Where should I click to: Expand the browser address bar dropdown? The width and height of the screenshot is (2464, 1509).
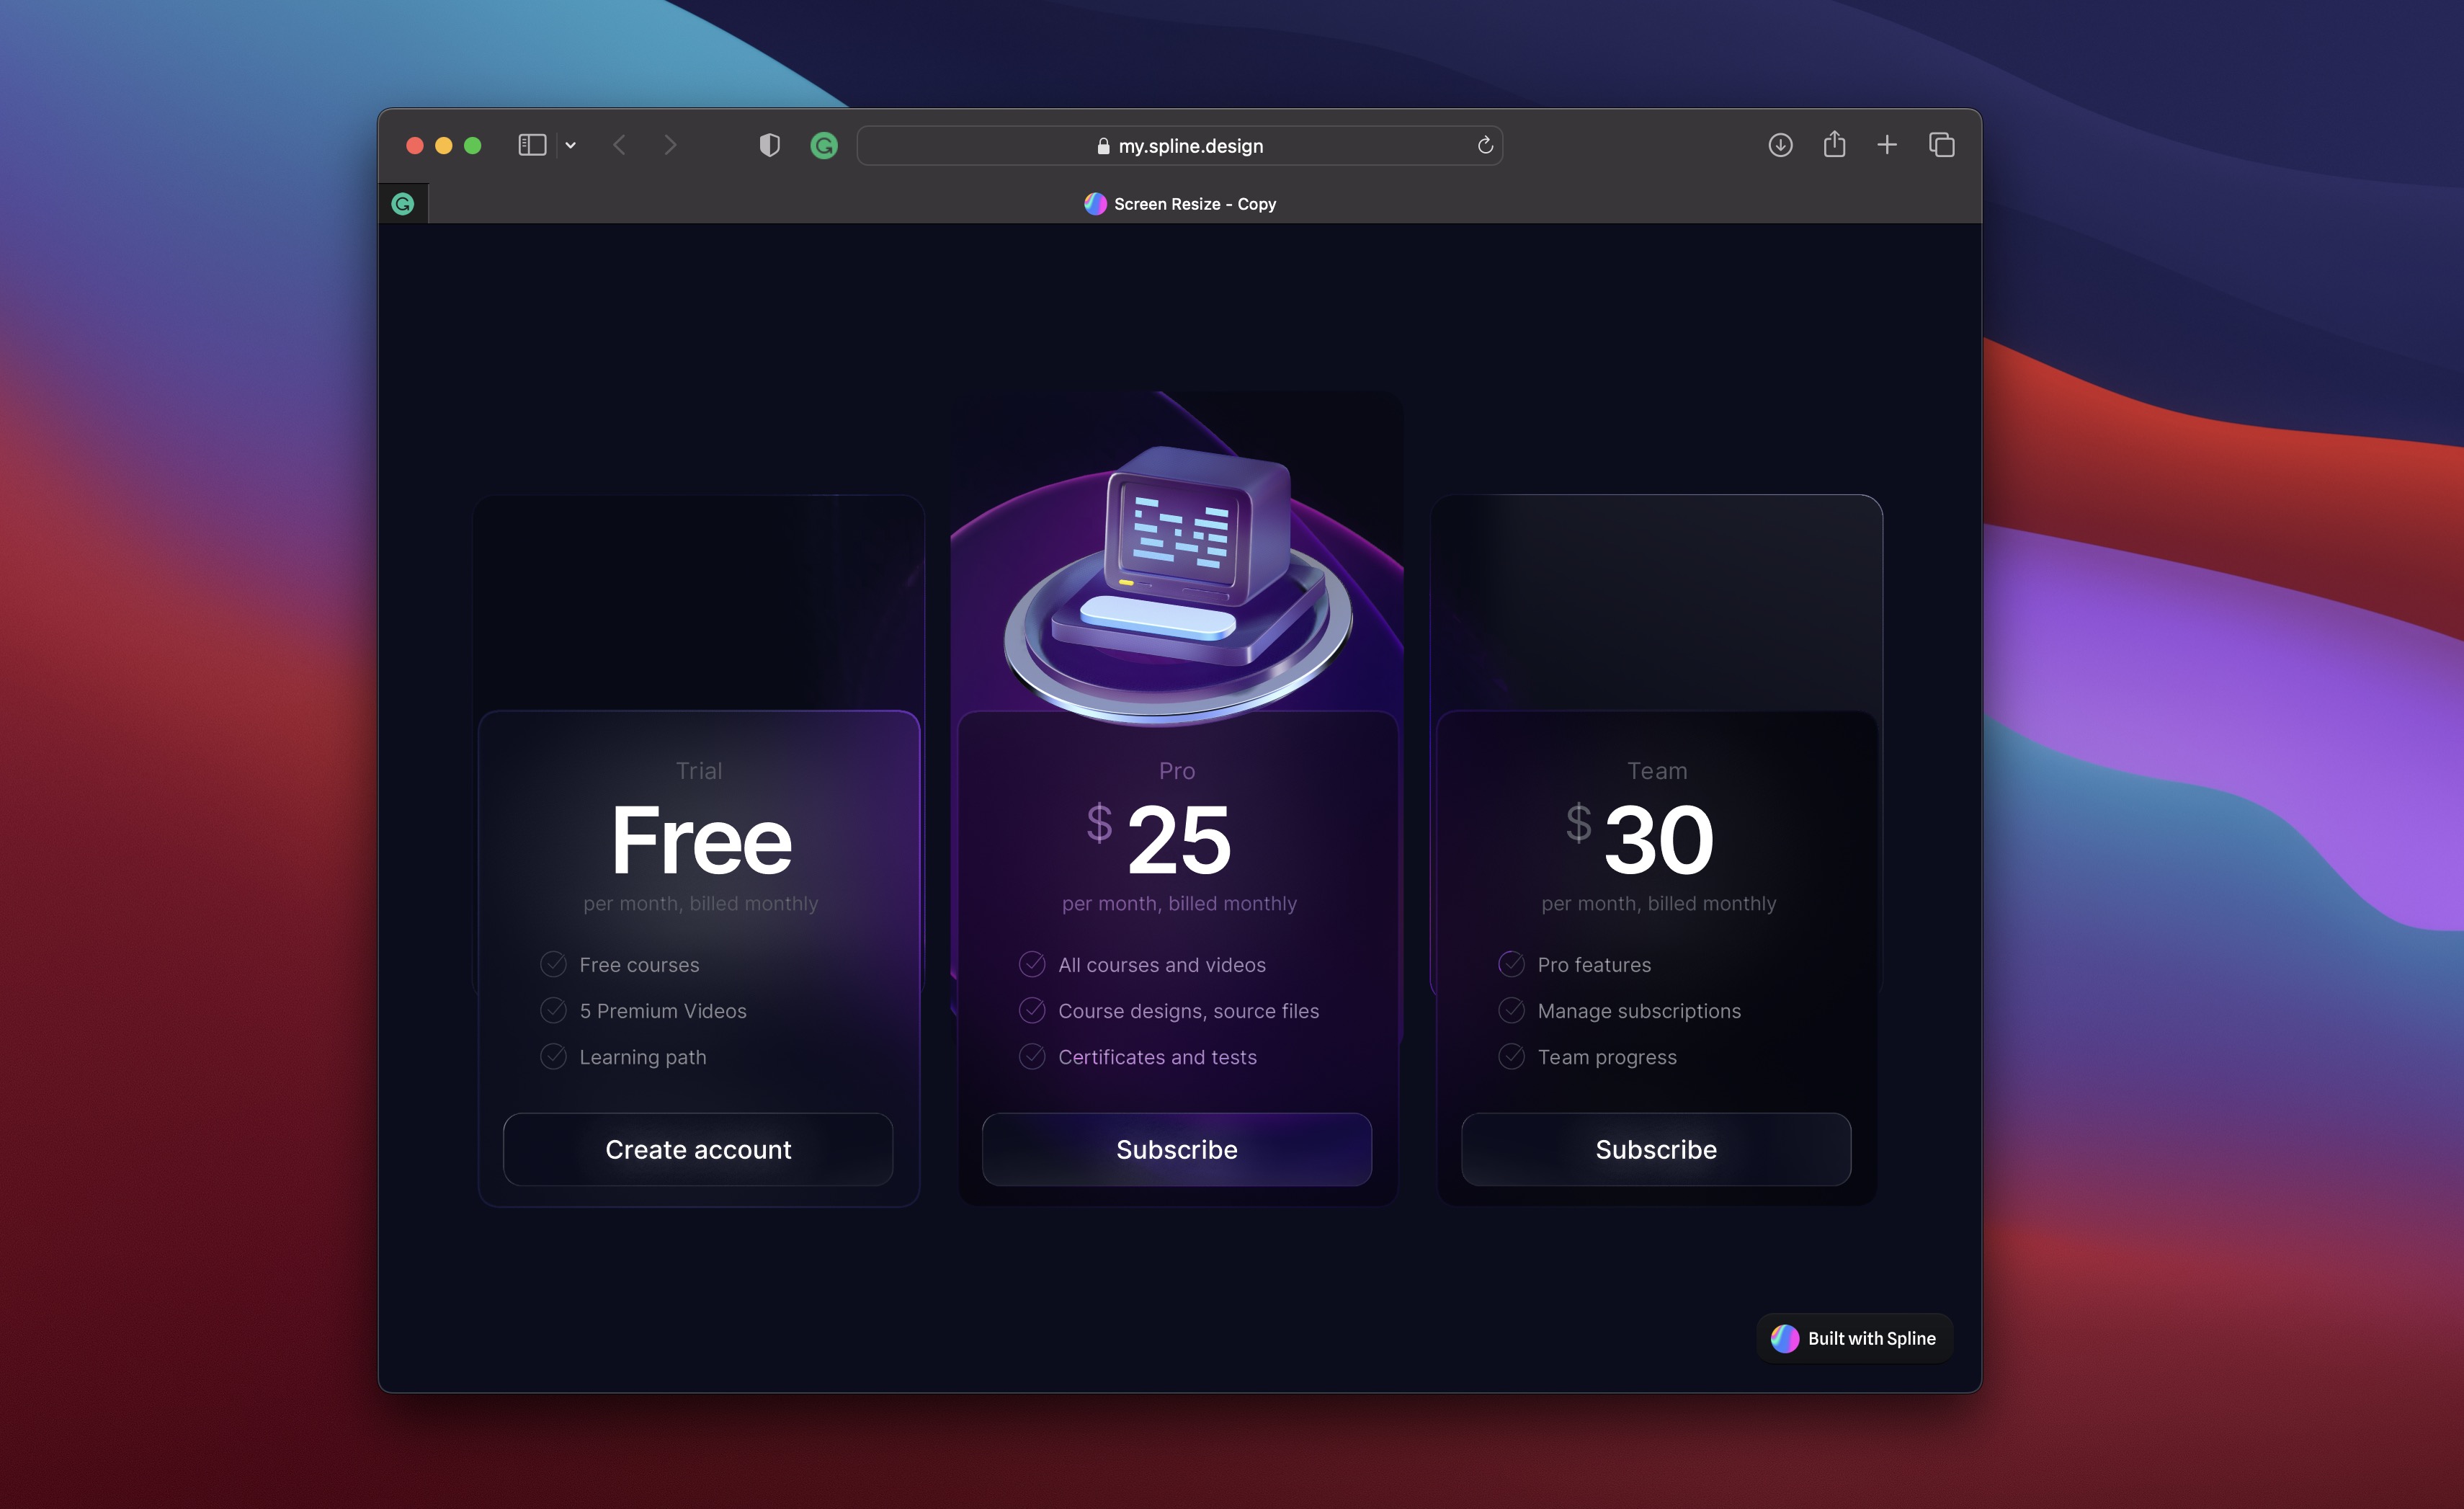[570, 144]
